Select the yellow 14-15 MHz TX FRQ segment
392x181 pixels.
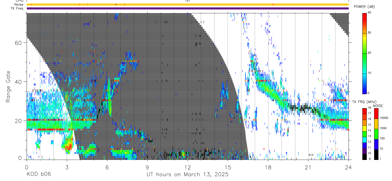pyautogui.click(x=365, y=128)
